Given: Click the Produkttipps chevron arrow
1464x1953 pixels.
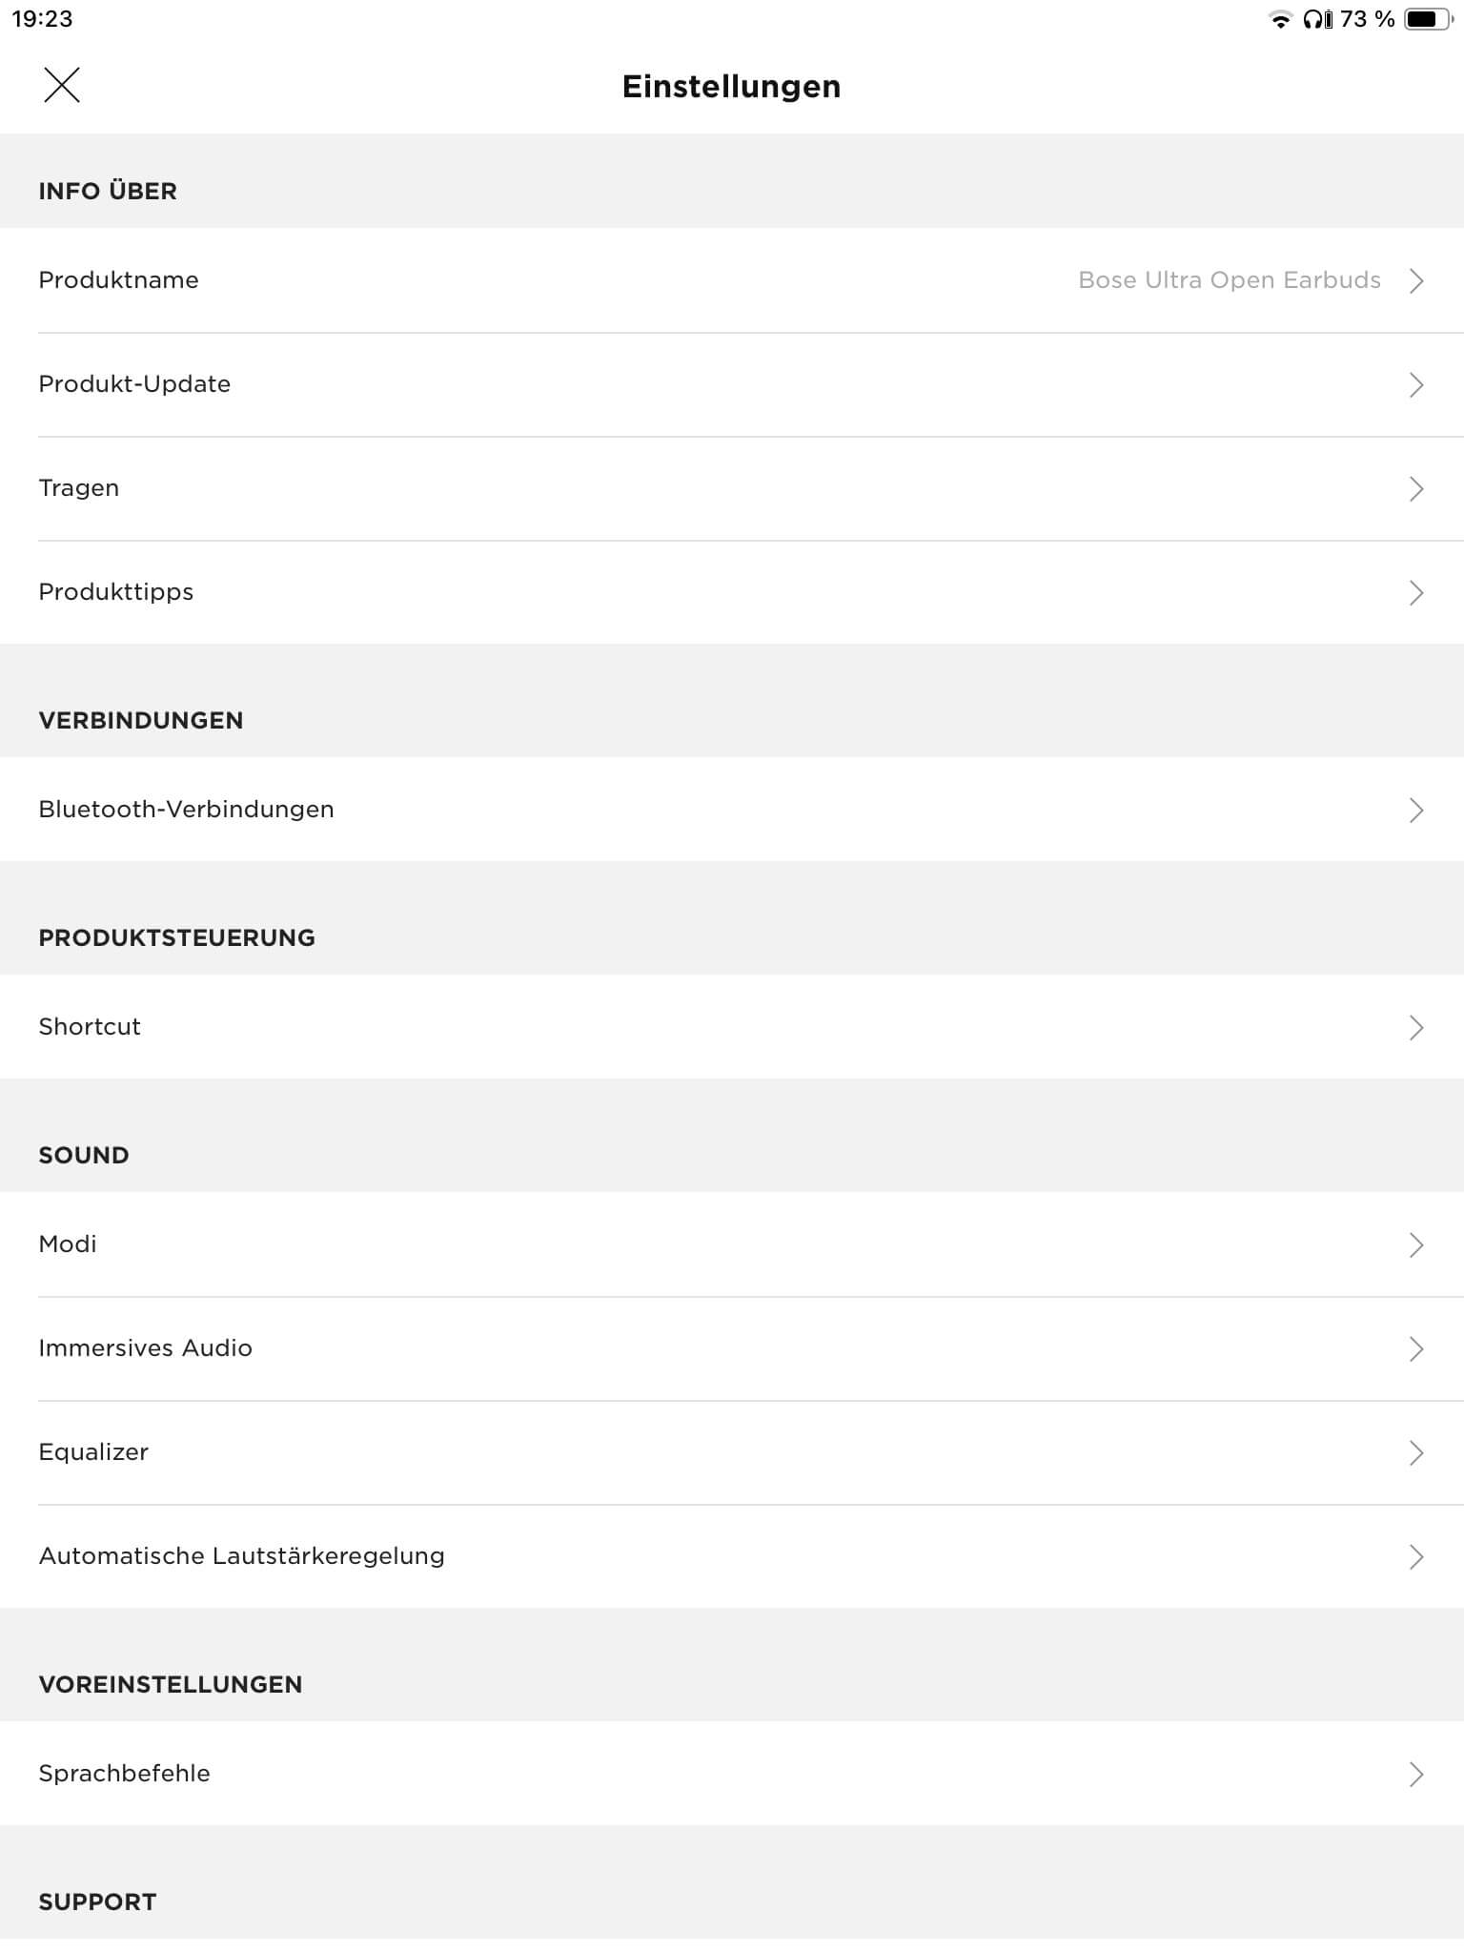Looking at the screenshot, I should pyautogui.click(x=1416, y=592).
